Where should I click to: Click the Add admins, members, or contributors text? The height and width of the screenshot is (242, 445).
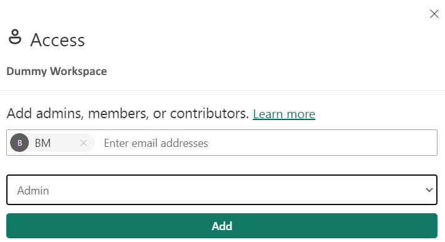point(128,113)
